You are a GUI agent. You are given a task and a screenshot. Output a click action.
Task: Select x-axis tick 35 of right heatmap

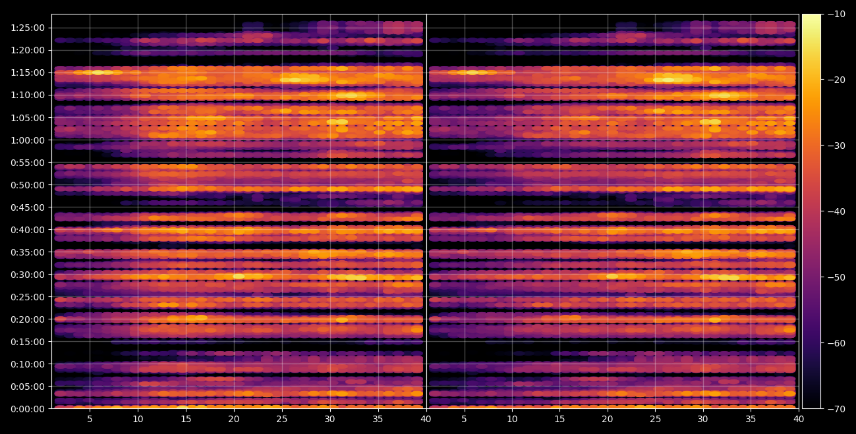tap(751, 419)
